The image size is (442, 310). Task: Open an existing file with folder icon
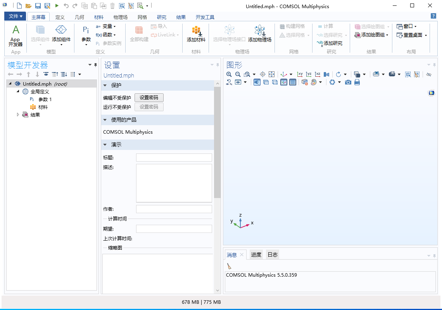(x=28, y=6)
